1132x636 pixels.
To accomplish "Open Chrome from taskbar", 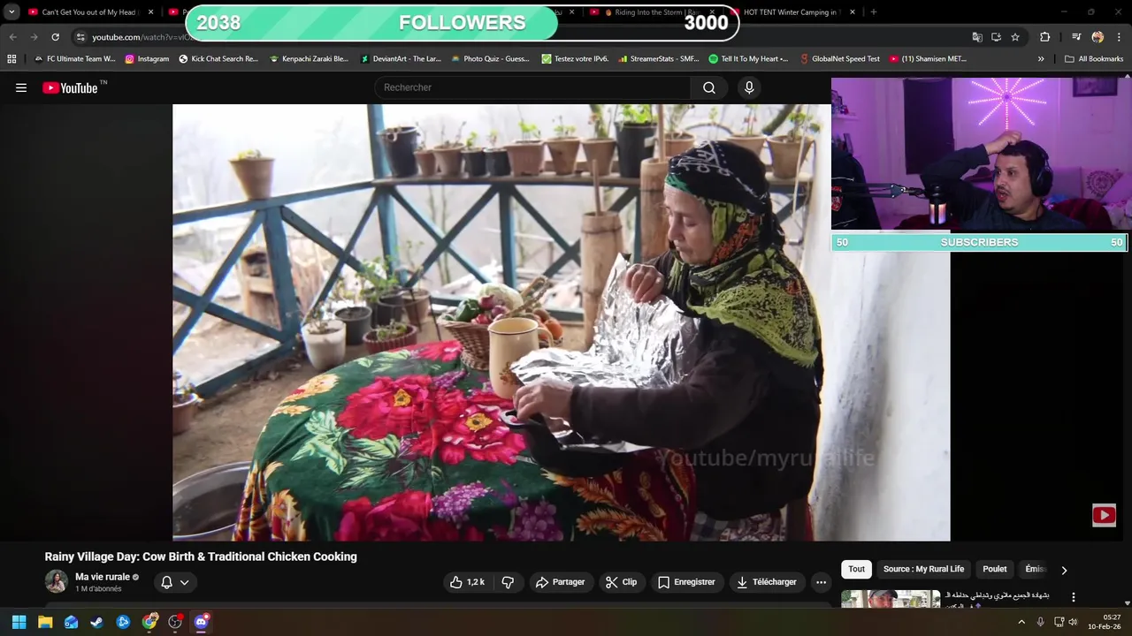I will tap(149, 622).
